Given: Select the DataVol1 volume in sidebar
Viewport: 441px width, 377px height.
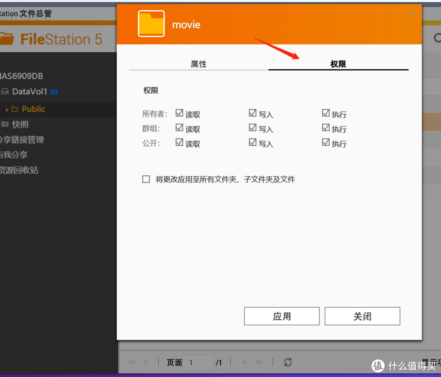Looking at the screenshot, I should tap(29, 91).
